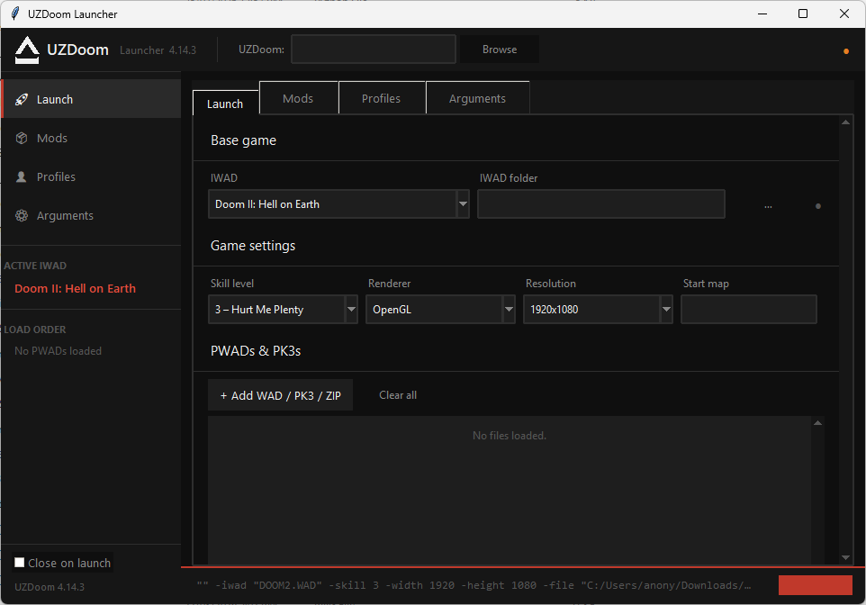The image size is (866, 605).
Task: Click the Start map input field
Action: (x=748, y=310)
